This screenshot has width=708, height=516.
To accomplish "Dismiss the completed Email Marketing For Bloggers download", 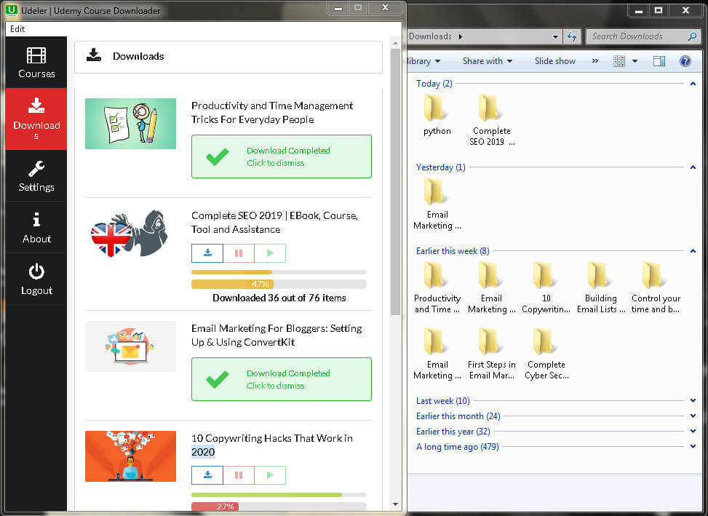I will [282, 379].
